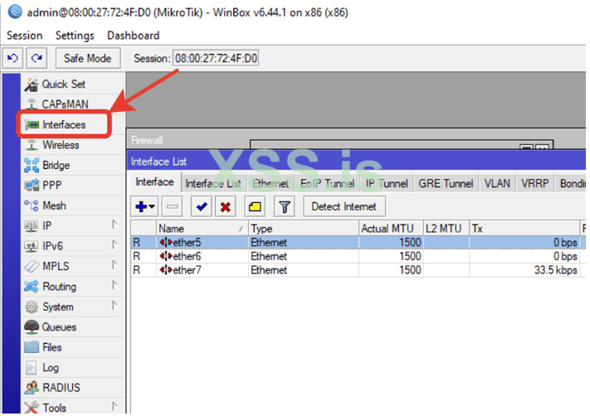Click the Disable red X button
This screenshot has height=416, width=590.
click(226, 206)
